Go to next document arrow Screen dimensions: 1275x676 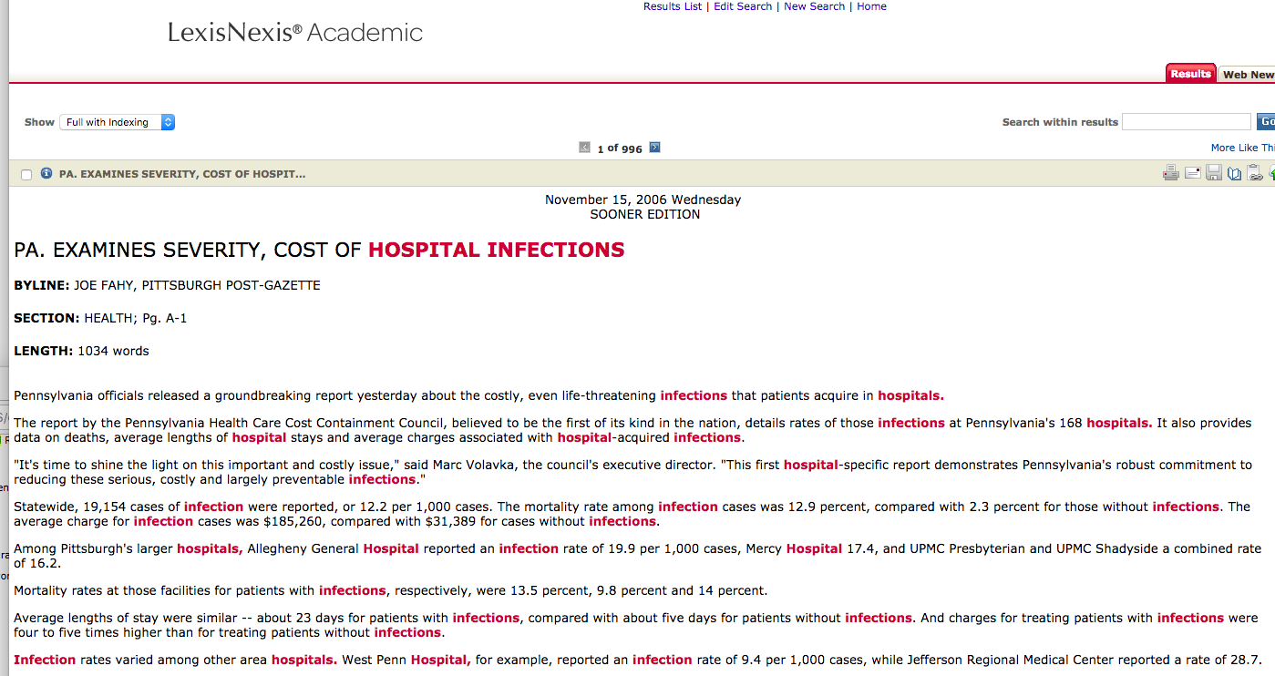pyautogui.click(x=654, y=148)
